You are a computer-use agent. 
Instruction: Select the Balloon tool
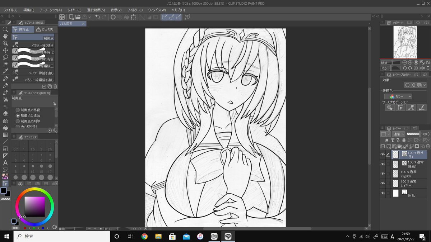tap(5, 170)
